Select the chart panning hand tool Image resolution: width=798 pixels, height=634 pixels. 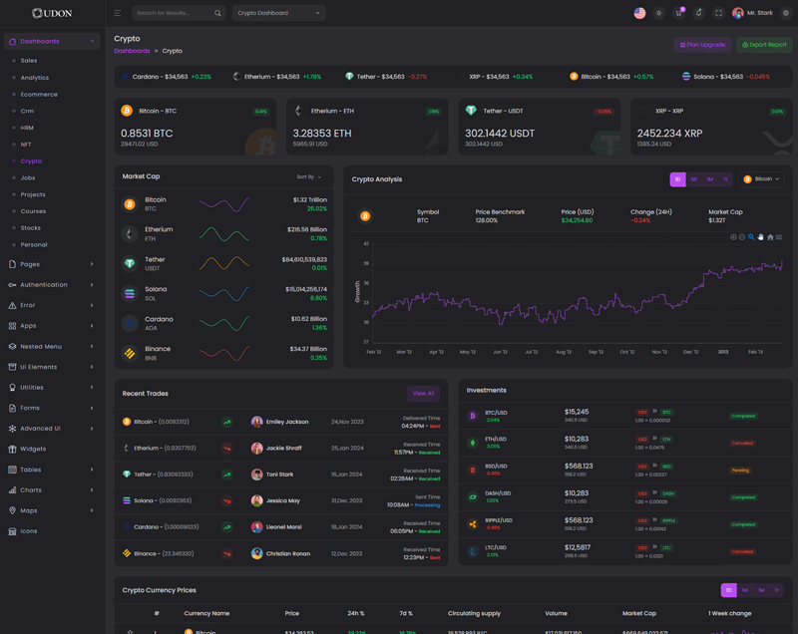[760, 237]
